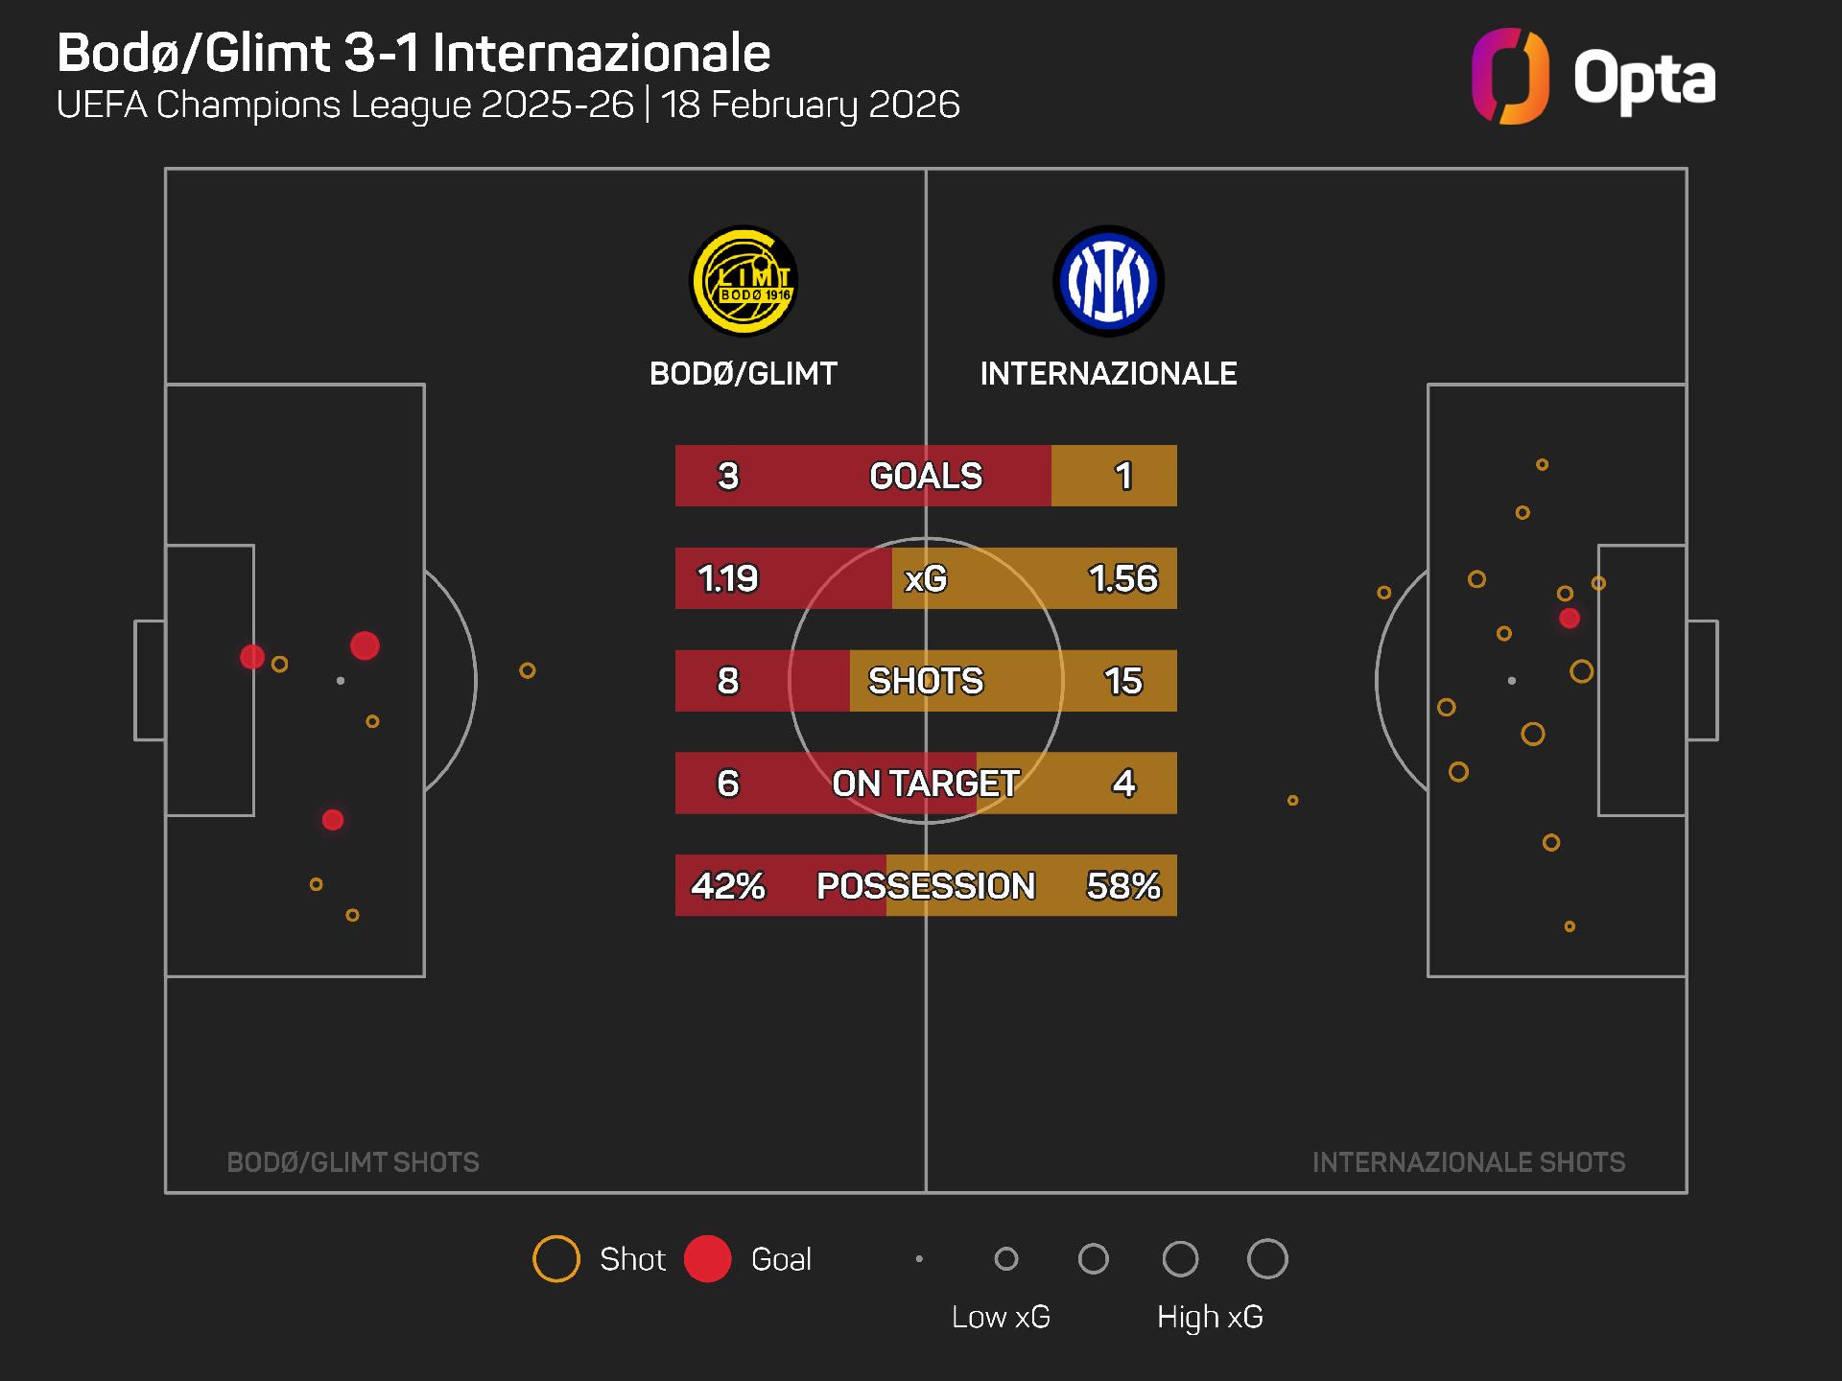Click the UEFA Champions League date subtitle
Image resolution: width=1842 pixels, height=1381 pixels.
tap(508, 105)
